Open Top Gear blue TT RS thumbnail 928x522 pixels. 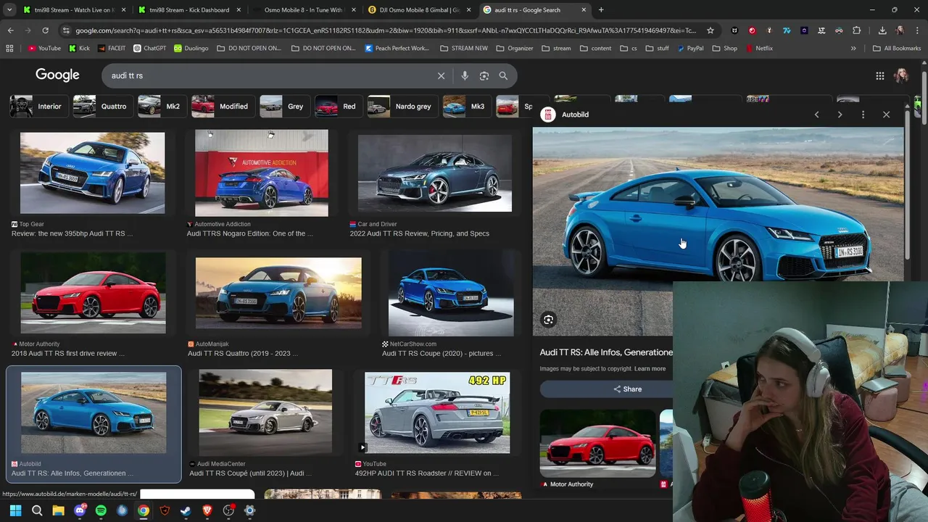point(92,173)
